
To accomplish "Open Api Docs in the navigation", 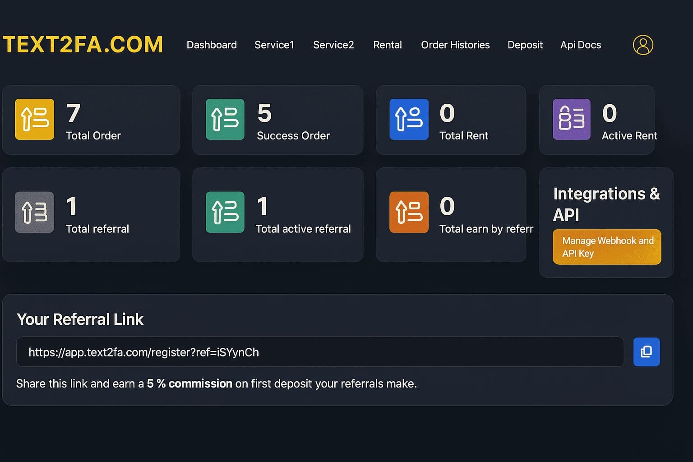I will 581,45.
